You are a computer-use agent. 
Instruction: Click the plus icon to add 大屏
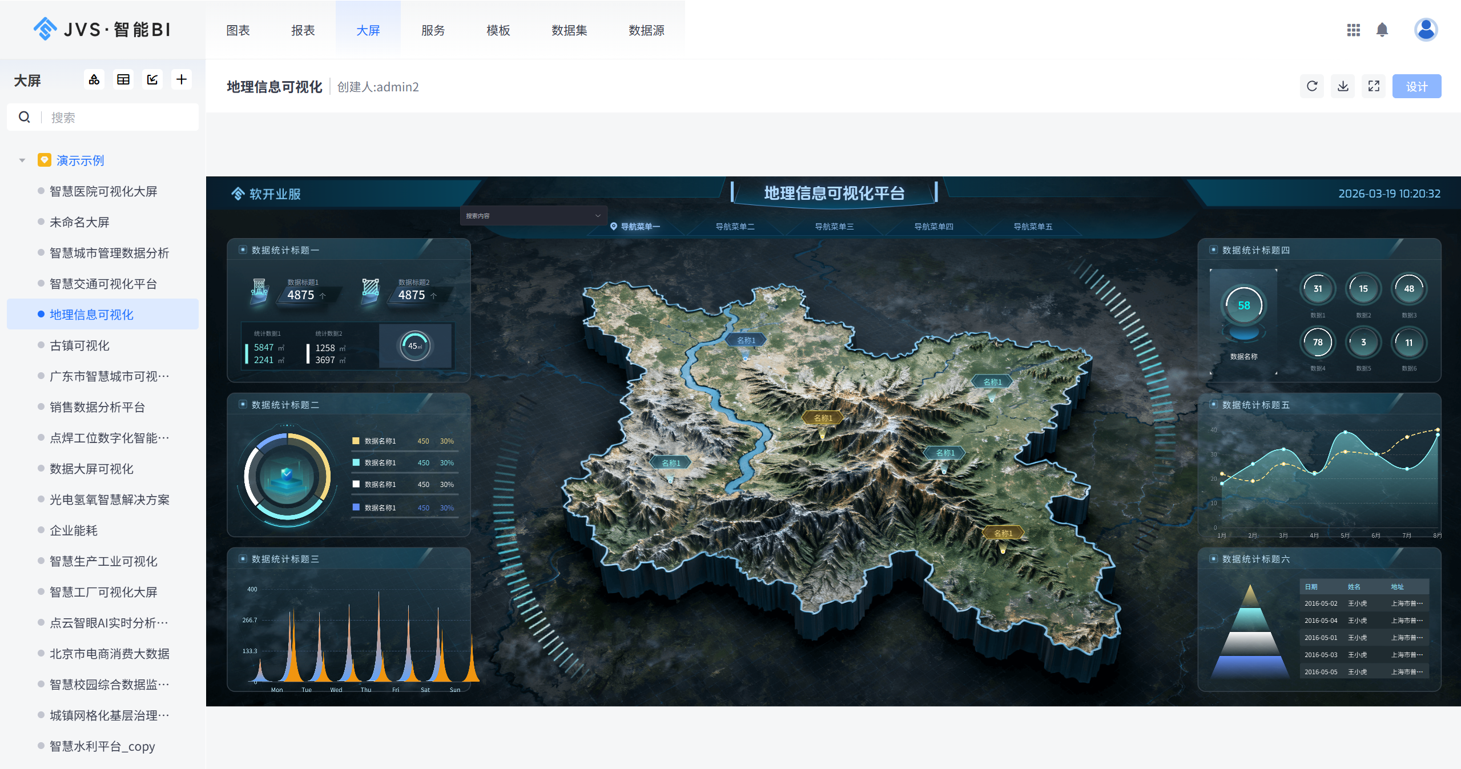[182, 80]
